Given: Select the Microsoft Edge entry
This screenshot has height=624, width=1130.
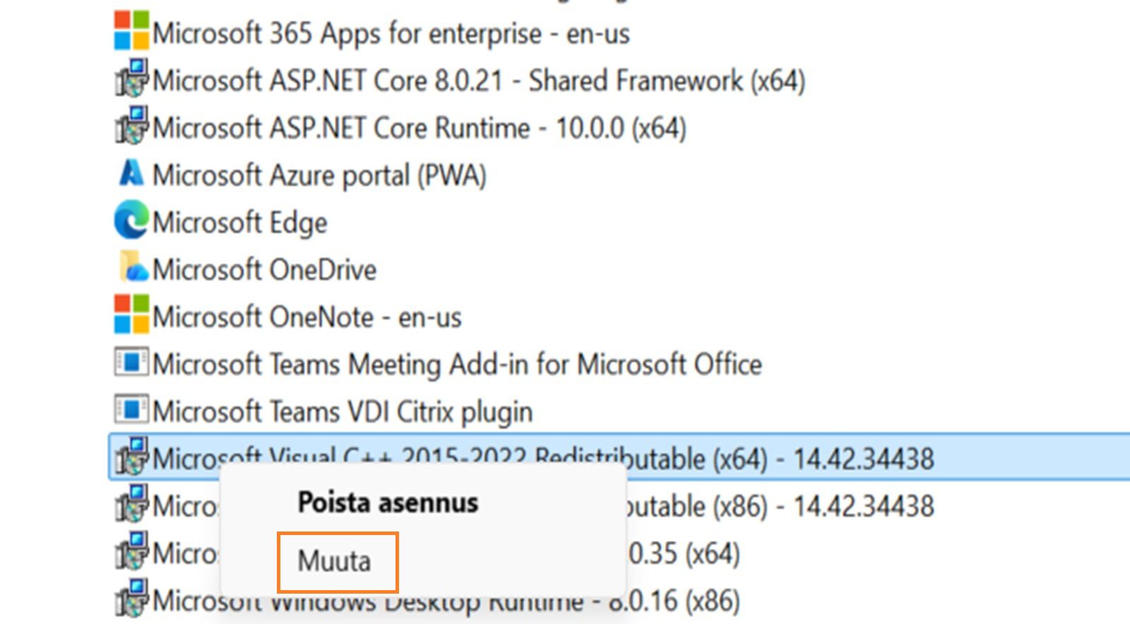Looking at the screenshot, I should pyautogui.click(x=240, y=222).
